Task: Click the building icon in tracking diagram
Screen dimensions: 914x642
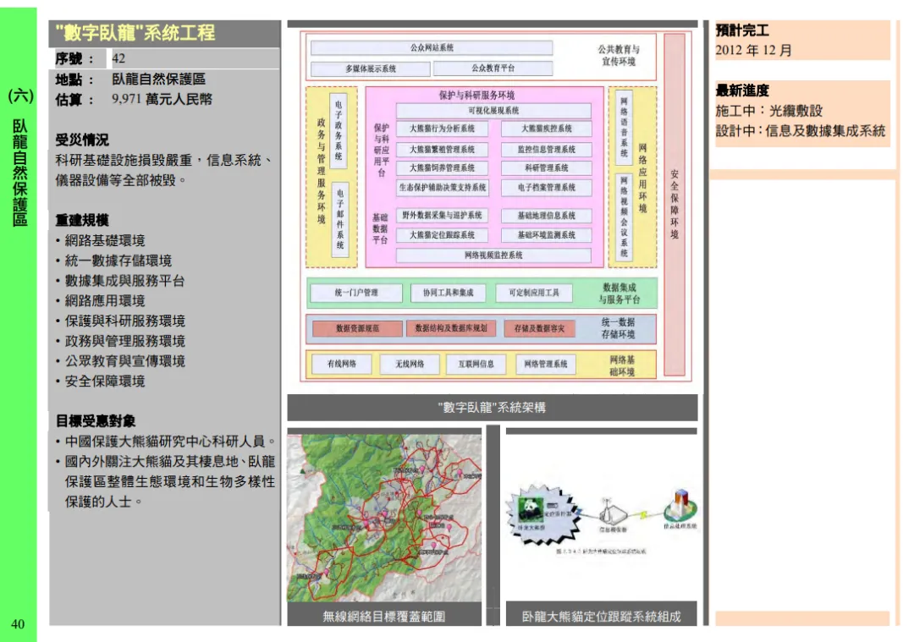Action: point(678,507)
